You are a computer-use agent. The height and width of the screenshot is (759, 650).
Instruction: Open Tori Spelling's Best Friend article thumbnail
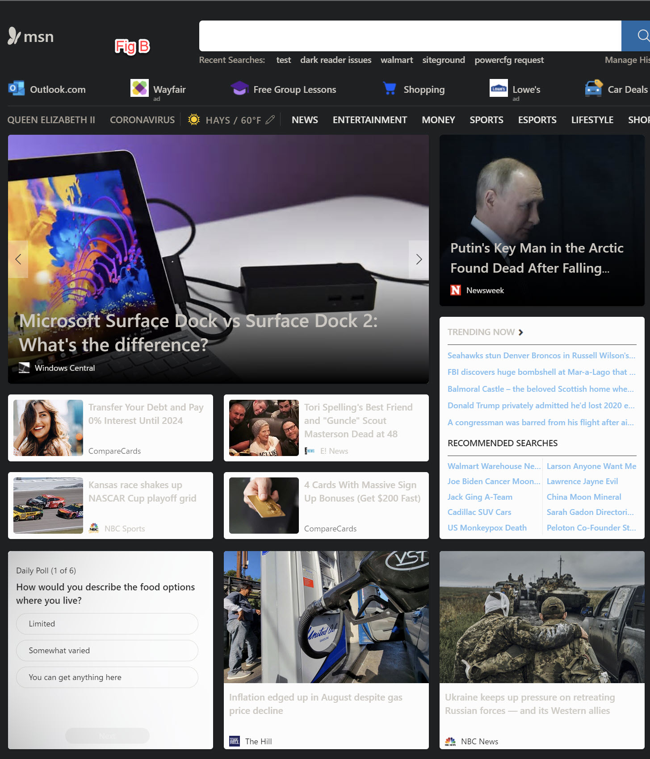tap(264, 428)
